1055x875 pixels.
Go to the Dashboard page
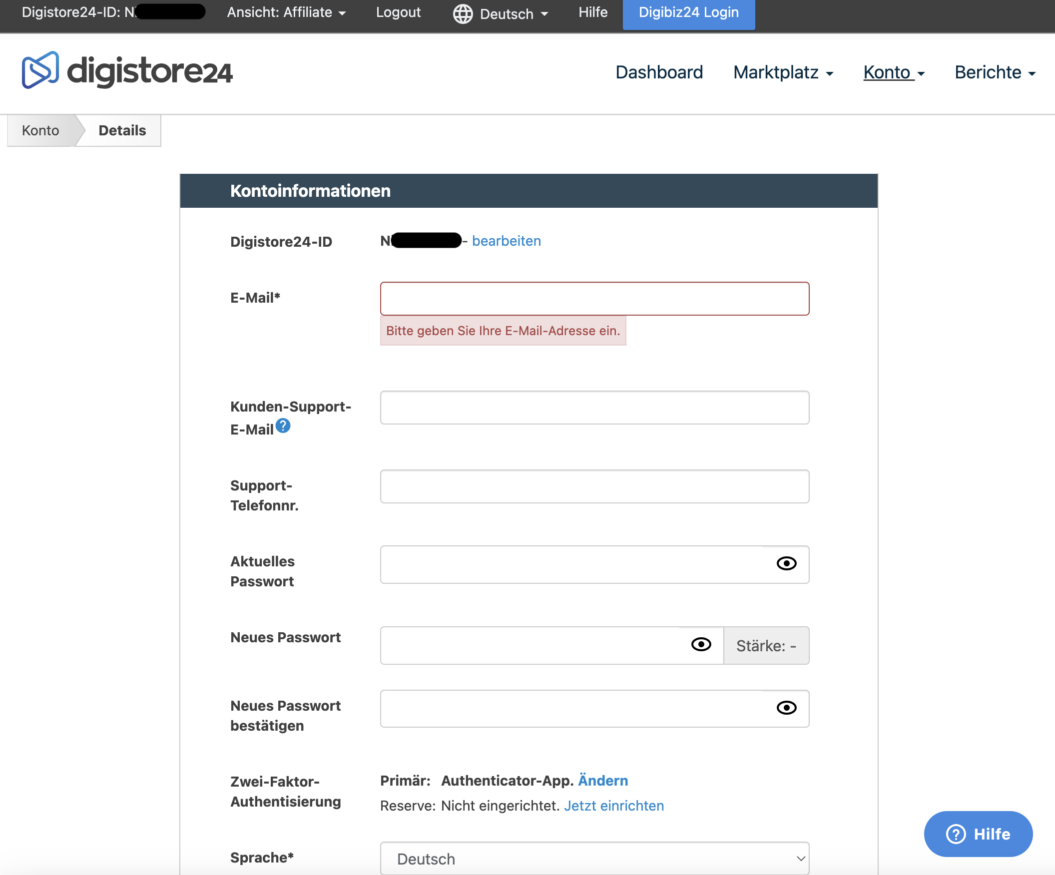click(x=659, y=72)
